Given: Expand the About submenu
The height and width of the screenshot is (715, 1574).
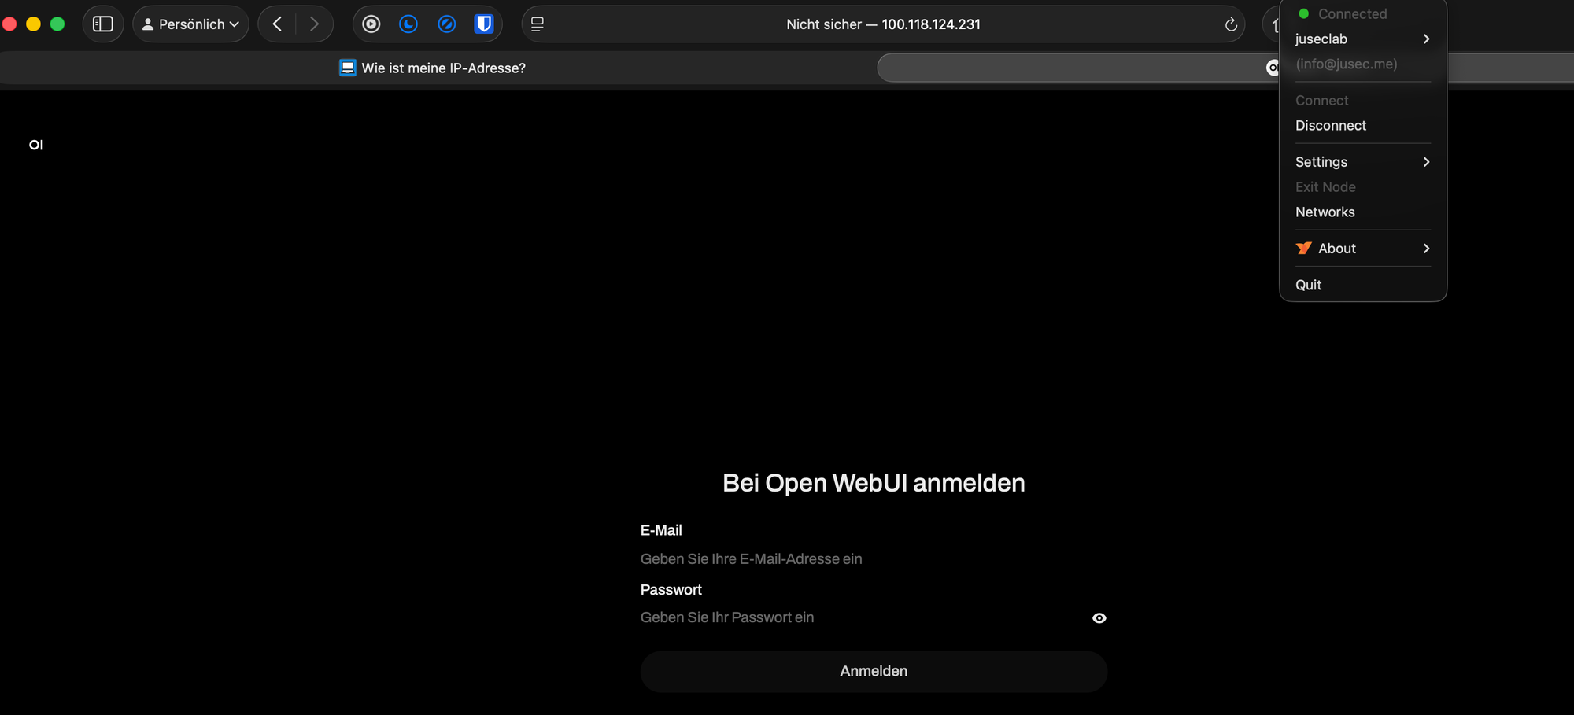Looking at the screenshot, I should 1362,249.
